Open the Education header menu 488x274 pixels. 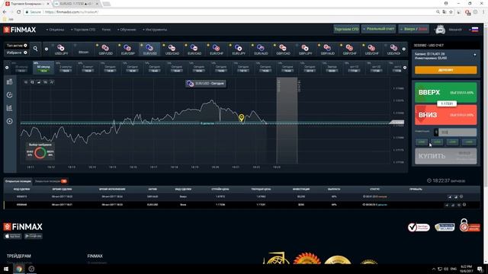127,30
